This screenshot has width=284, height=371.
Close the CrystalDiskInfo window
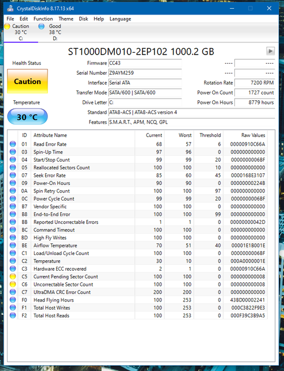[269, 9]
